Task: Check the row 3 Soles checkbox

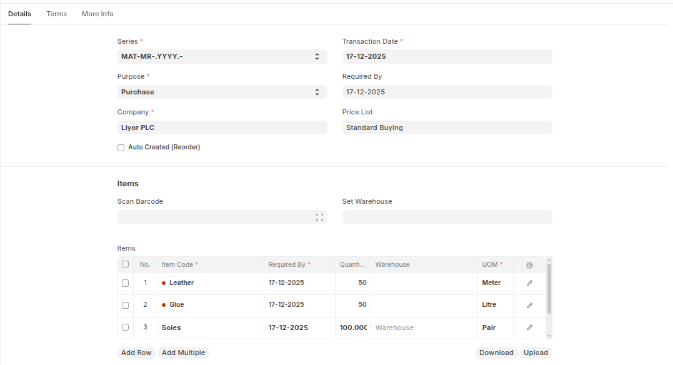Action: (x=125, y=327)
